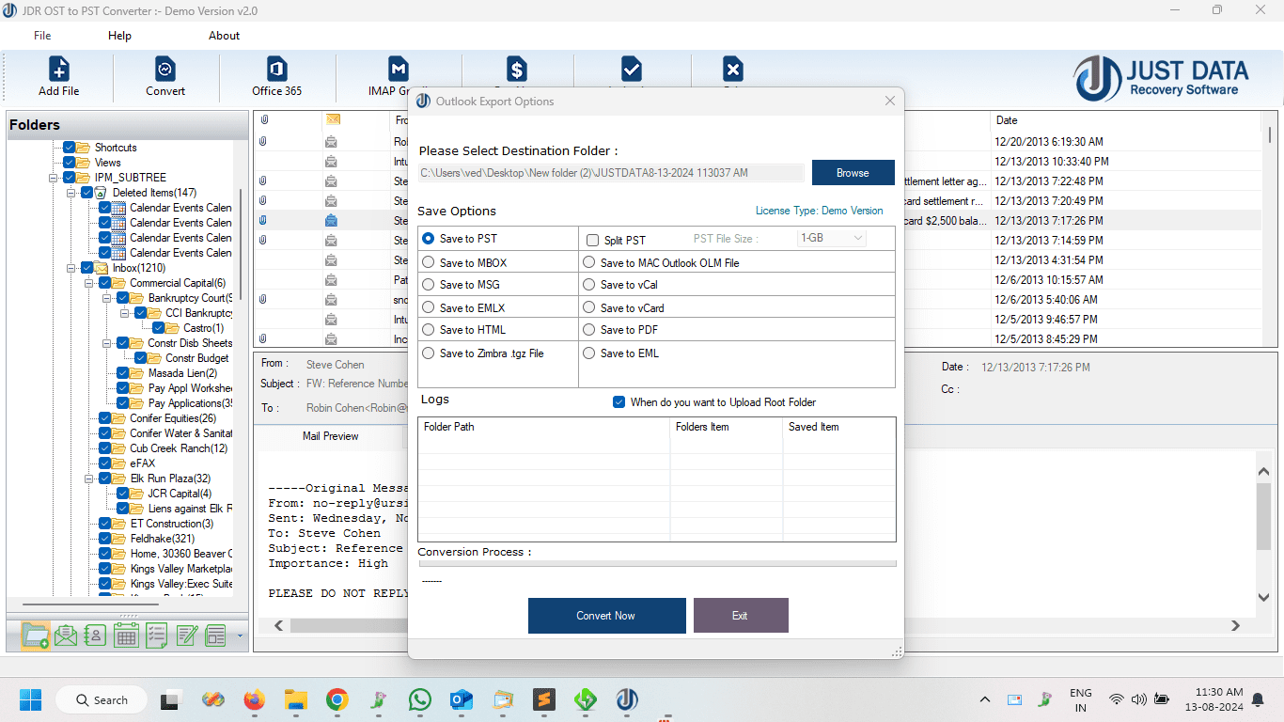Image resolution: width=1284 pixels, height=722 pixels.
Task: Enable the Split PST checkbox
Action: [592, 241]
